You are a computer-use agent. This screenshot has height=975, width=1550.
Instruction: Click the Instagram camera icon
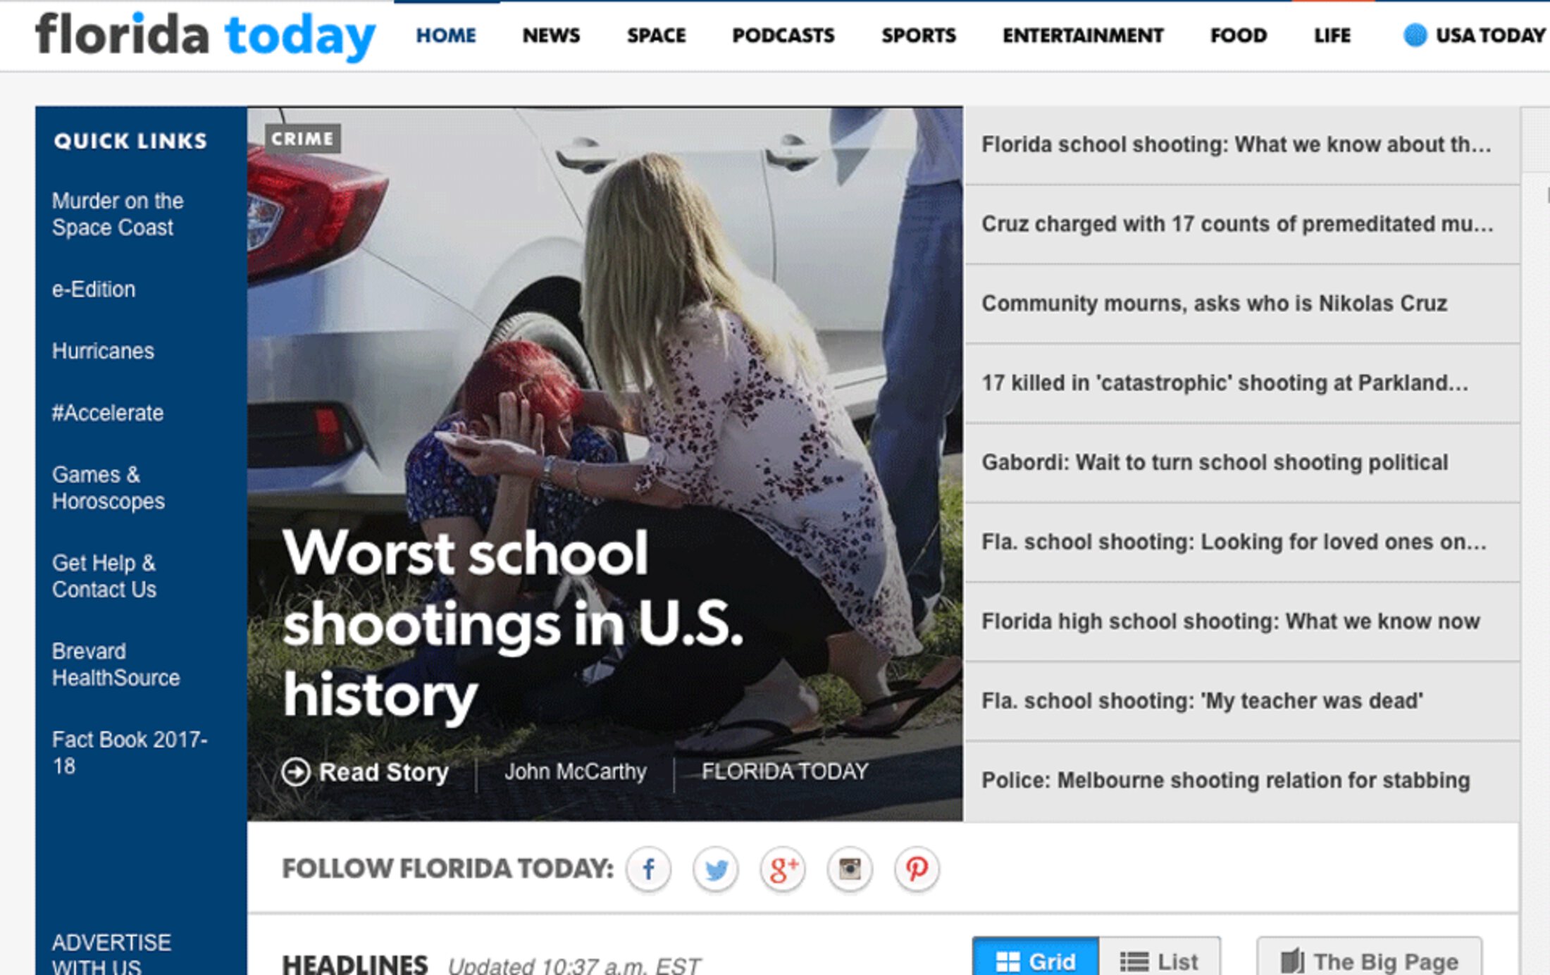850,869
